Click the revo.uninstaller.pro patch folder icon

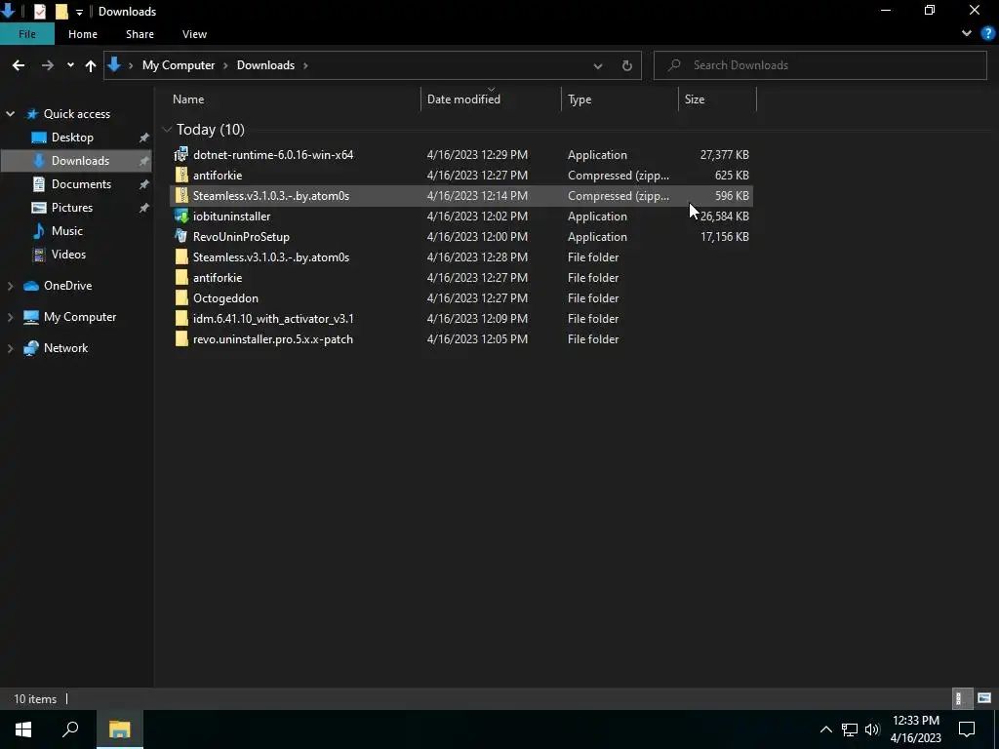coord(181,338)
